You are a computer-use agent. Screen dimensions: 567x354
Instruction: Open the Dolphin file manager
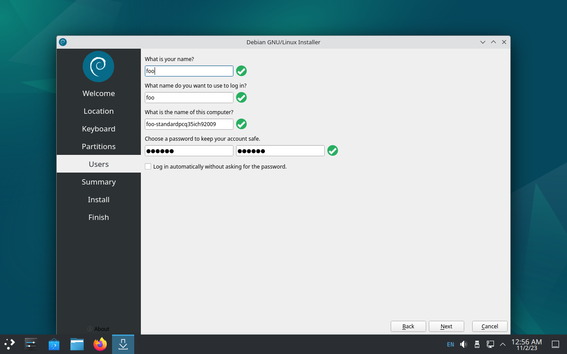point(77,344)
